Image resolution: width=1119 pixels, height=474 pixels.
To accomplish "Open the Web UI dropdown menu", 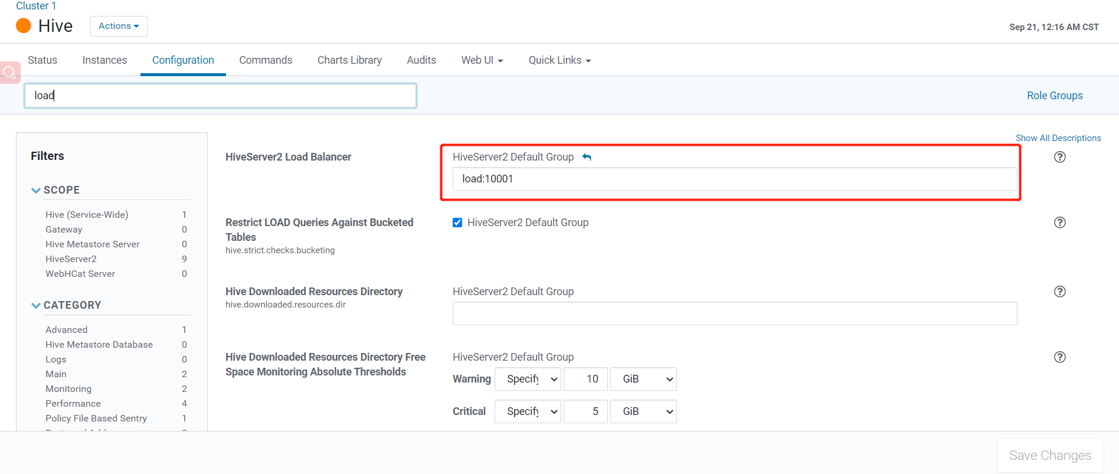I will point(482,60).
